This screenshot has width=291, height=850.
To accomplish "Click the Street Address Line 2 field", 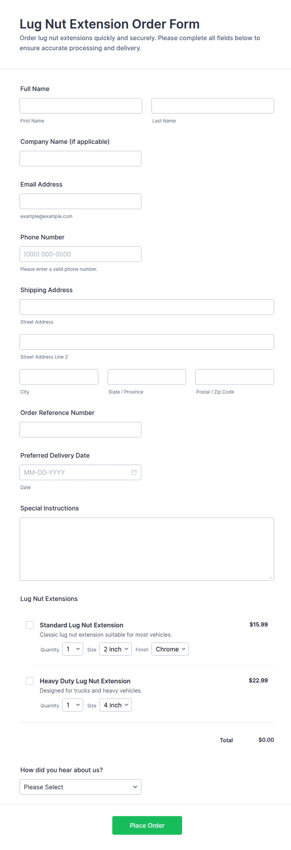I will tap(147, 341).
